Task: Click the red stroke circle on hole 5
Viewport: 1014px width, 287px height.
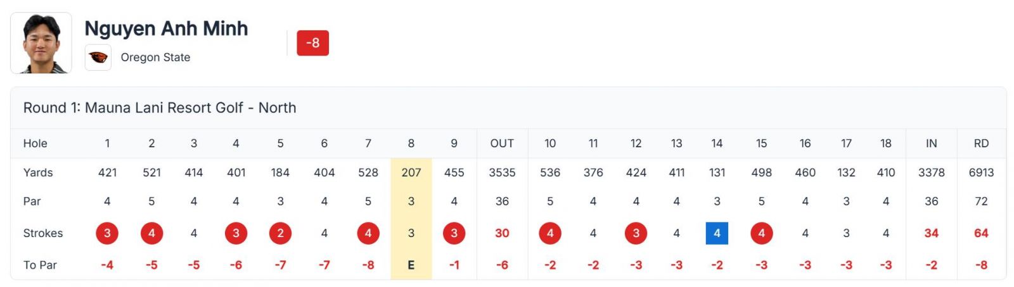Action: point(280,233)
